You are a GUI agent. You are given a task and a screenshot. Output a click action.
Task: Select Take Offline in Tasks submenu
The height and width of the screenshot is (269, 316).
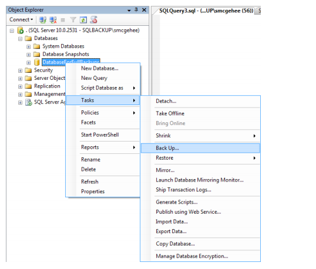coord(200,113)
